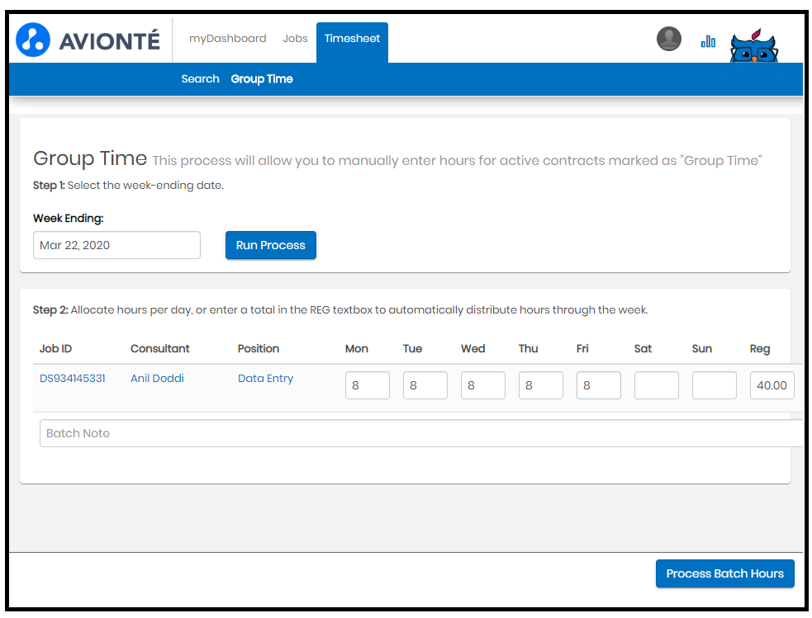Click the Process Batch Hours button
Viewport: 812px width, 618px height.
tap(724, 573)
